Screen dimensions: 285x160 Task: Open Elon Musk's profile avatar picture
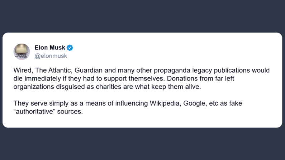[22, 52]
